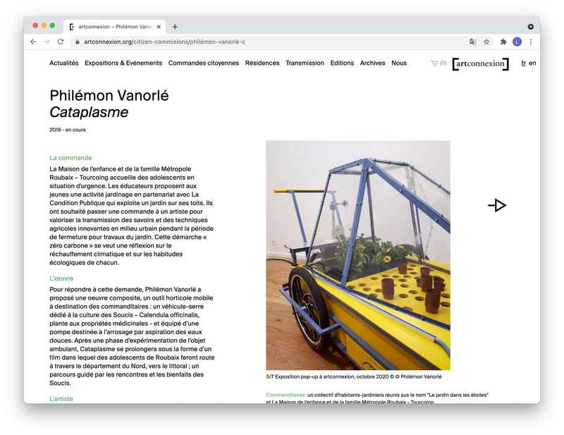Open the extensions puzzle icon
This screenshot has height=435, width=564.
point(503,42)
